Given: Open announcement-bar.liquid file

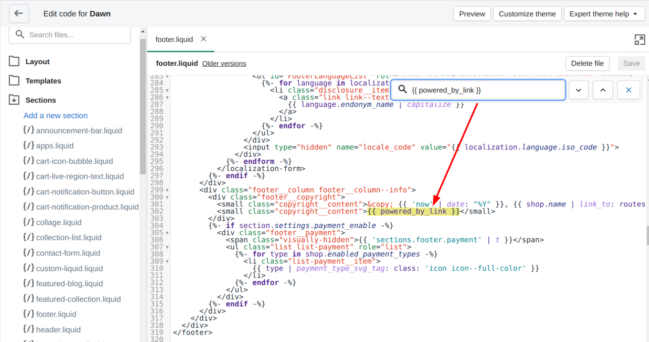Looking at the screenshot, I should tap(79, 130).
